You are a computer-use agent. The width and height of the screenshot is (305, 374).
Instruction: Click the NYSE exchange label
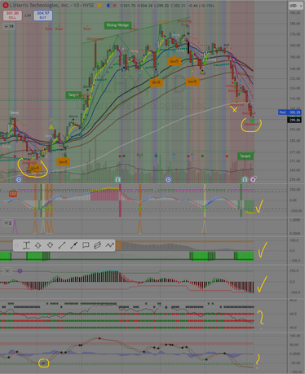click(x=88, y=5)
